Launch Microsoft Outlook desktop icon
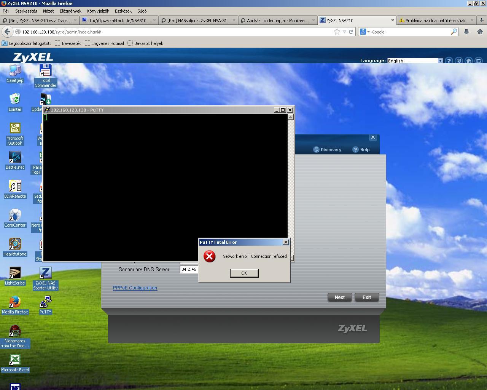 [15, 134]
